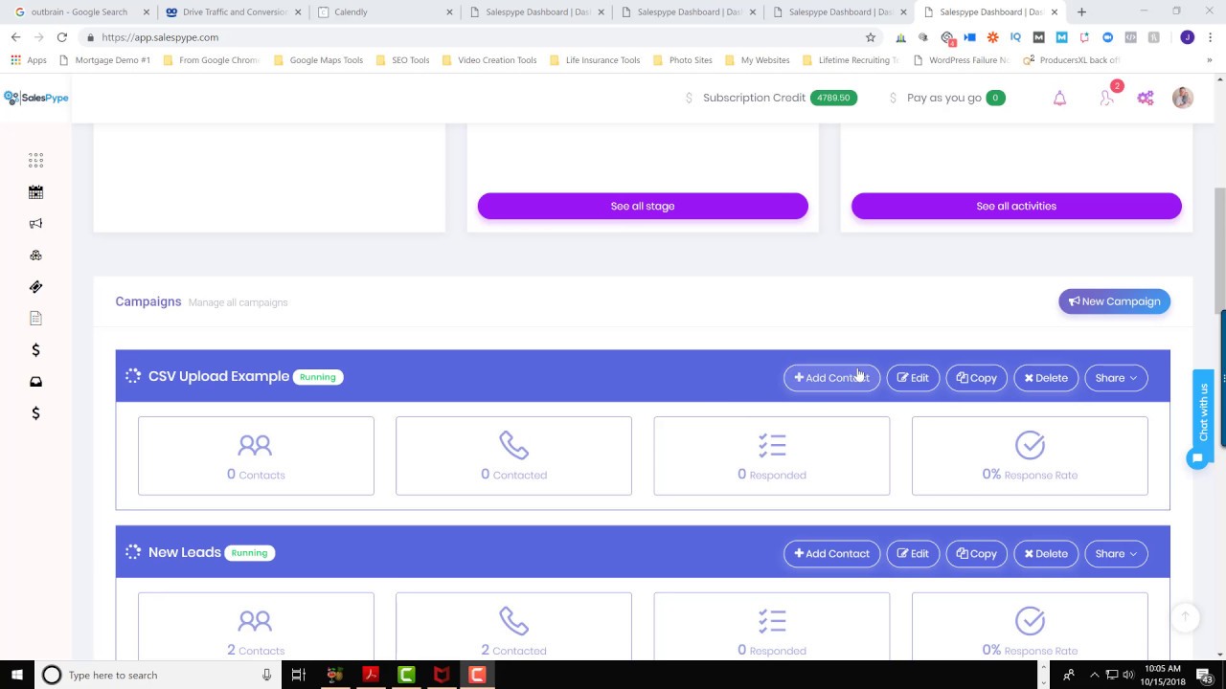Open the Chrome Apps shortcut
Viewport: 1226px width, 689px height.
29,60
